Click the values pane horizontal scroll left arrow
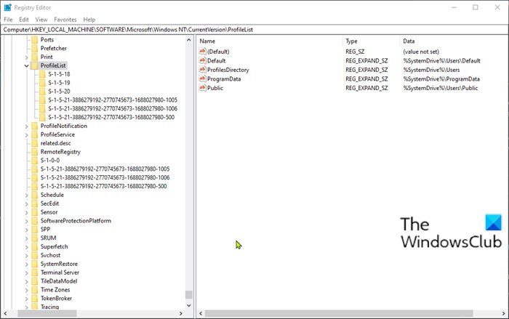509x319 pixels. click(x=201, y=313)
